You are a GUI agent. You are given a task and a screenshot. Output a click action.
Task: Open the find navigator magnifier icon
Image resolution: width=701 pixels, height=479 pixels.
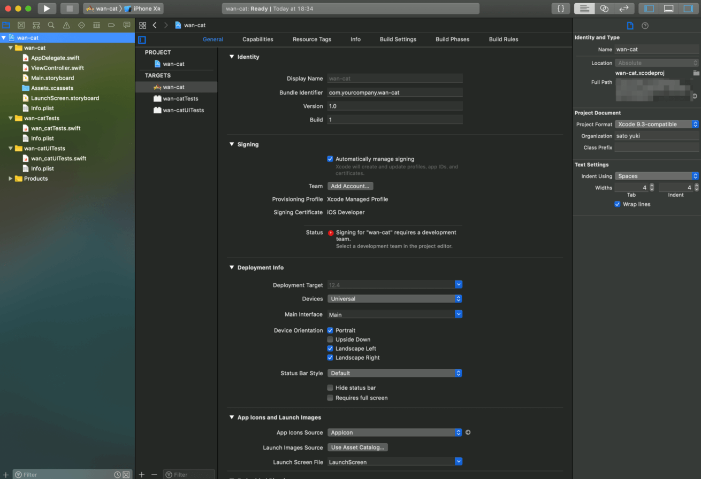click(x=51, y=25)
